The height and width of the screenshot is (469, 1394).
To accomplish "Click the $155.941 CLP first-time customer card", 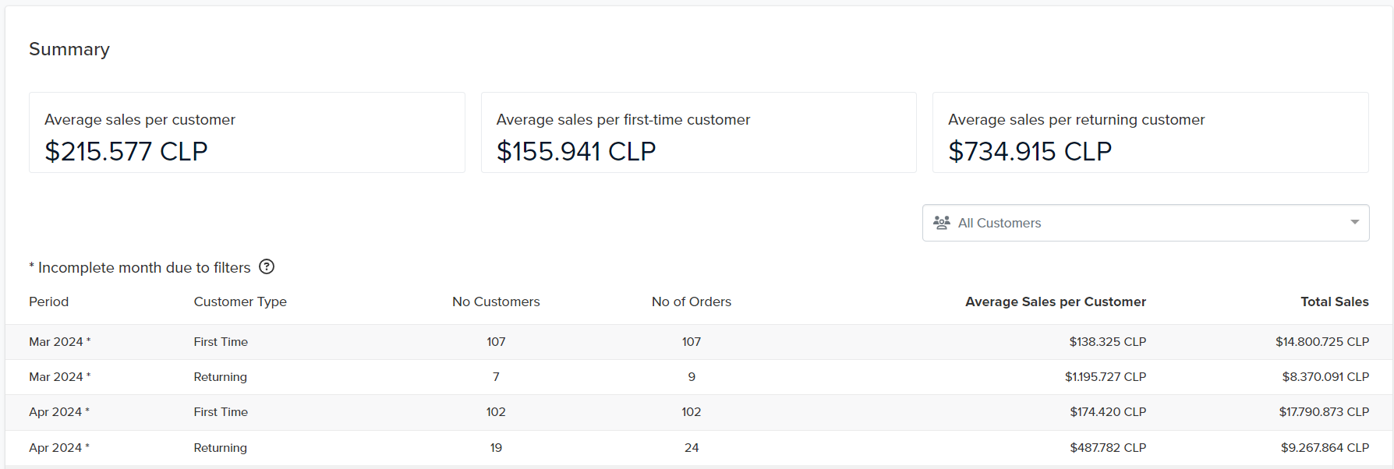I will click(698, 132).
